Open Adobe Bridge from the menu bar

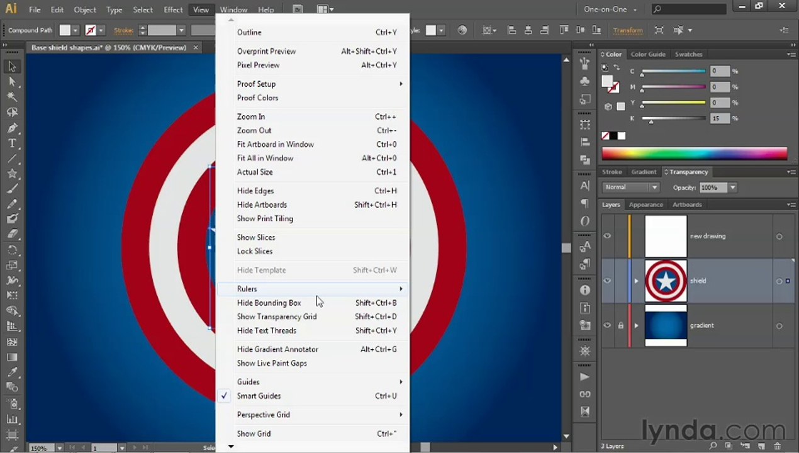point(298,9)
